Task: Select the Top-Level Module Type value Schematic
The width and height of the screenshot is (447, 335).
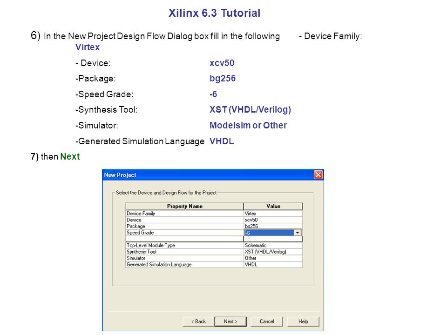Action: point(273,245)
